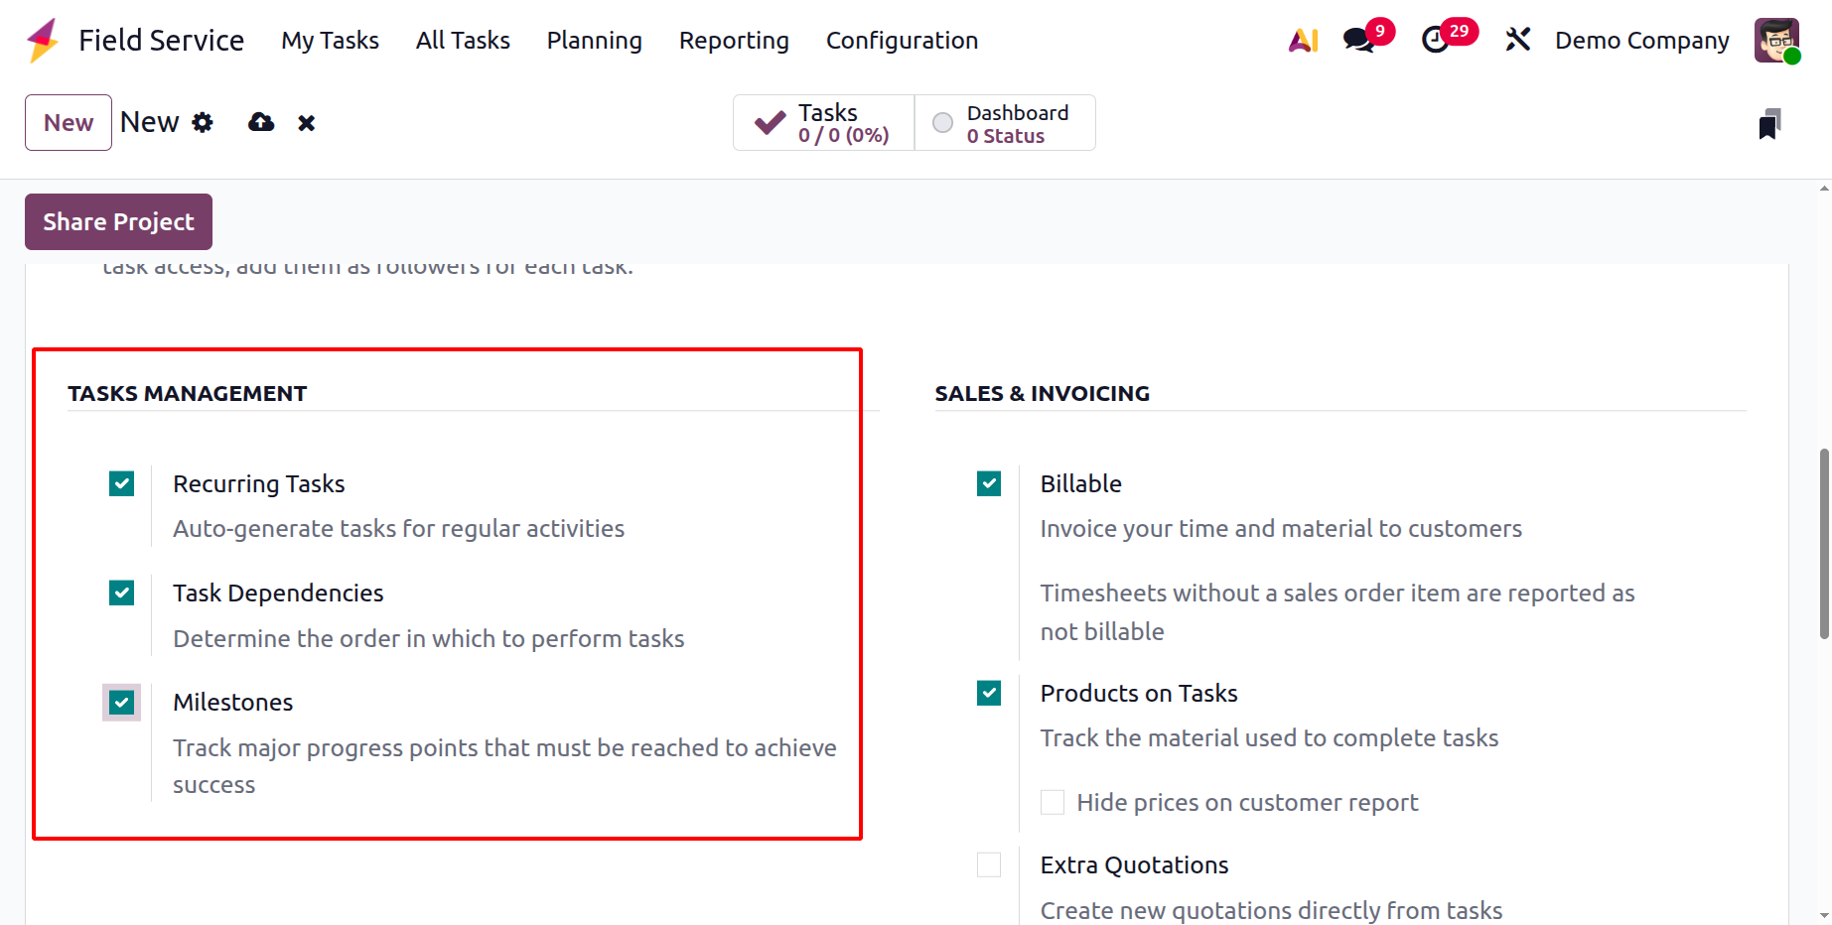Click the vertical scrollbar thumb

(x=1824, y=544)
